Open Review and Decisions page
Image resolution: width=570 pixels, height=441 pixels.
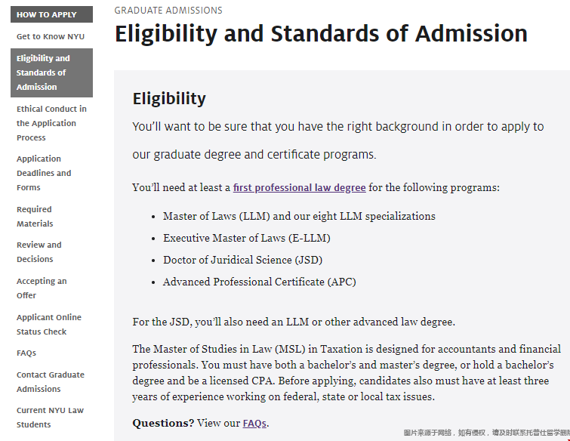pos(39,251)
